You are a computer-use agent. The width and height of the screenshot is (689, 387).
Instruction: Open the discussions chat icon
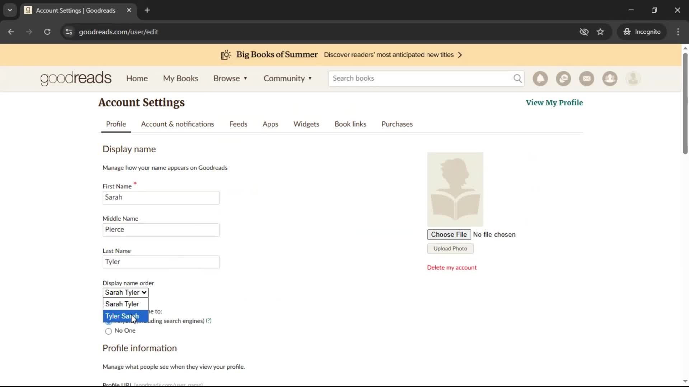pyautogui.click(x=563, y=78)
